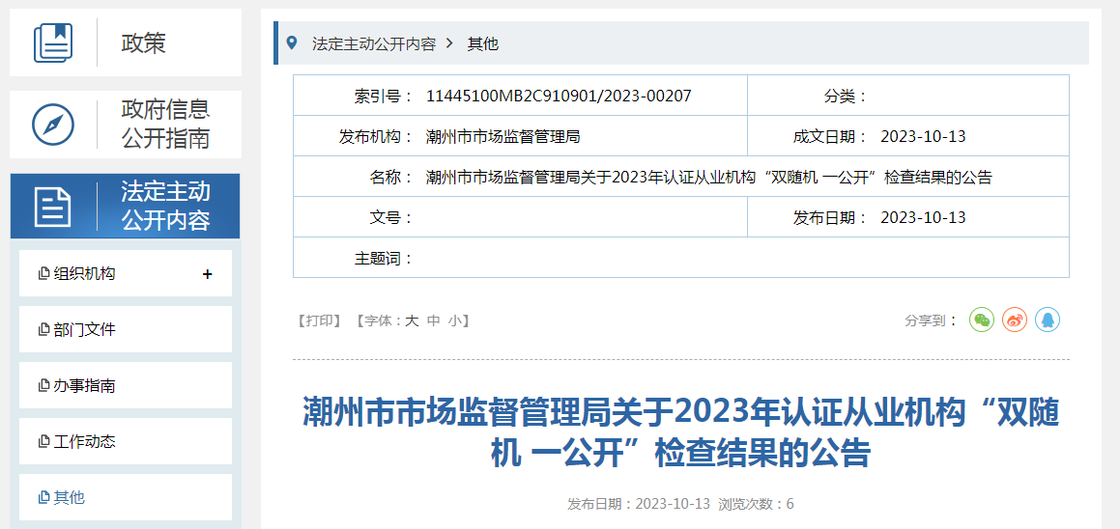
Task: Set font size to 大
Action: [x=412, y=320]
